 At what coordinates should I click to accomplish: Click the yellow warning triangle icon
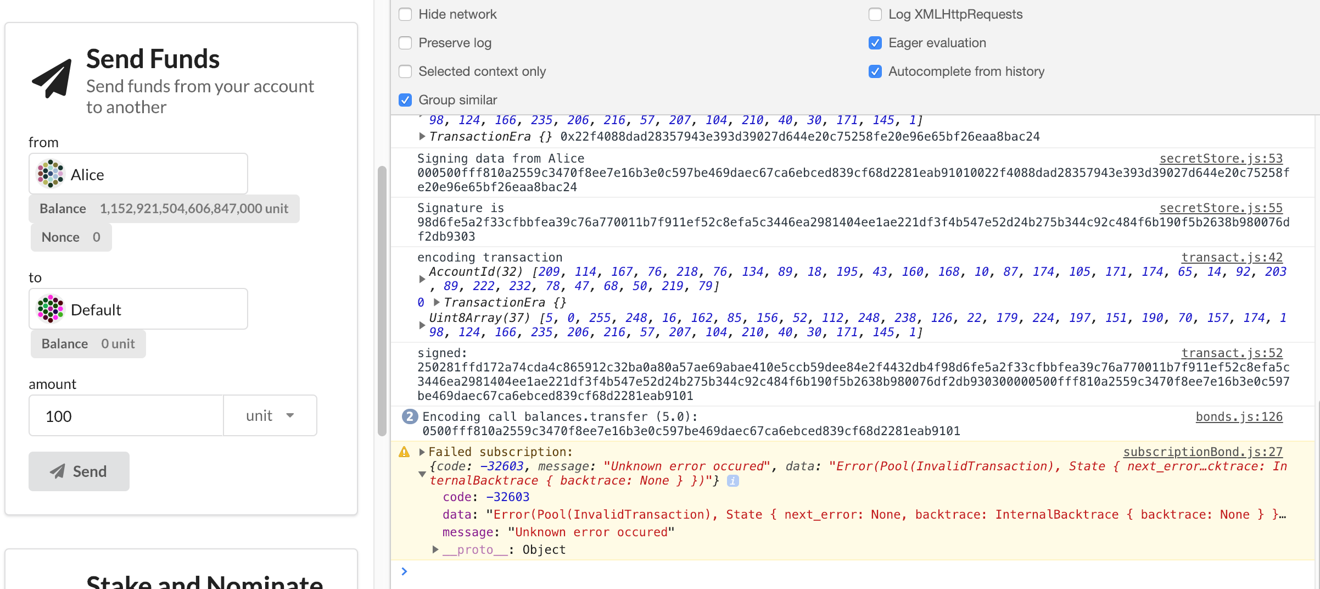[404, 452]
